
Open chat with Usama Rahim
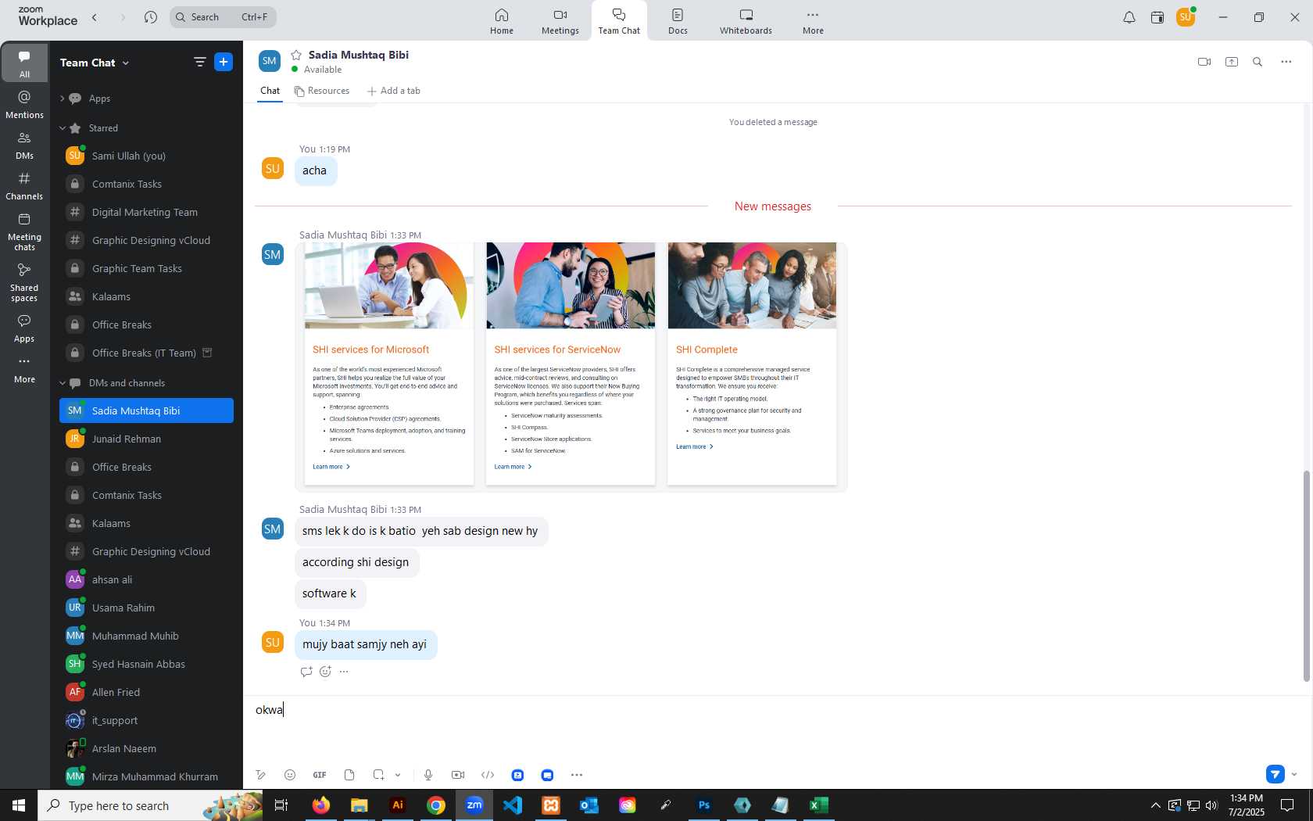146,608
